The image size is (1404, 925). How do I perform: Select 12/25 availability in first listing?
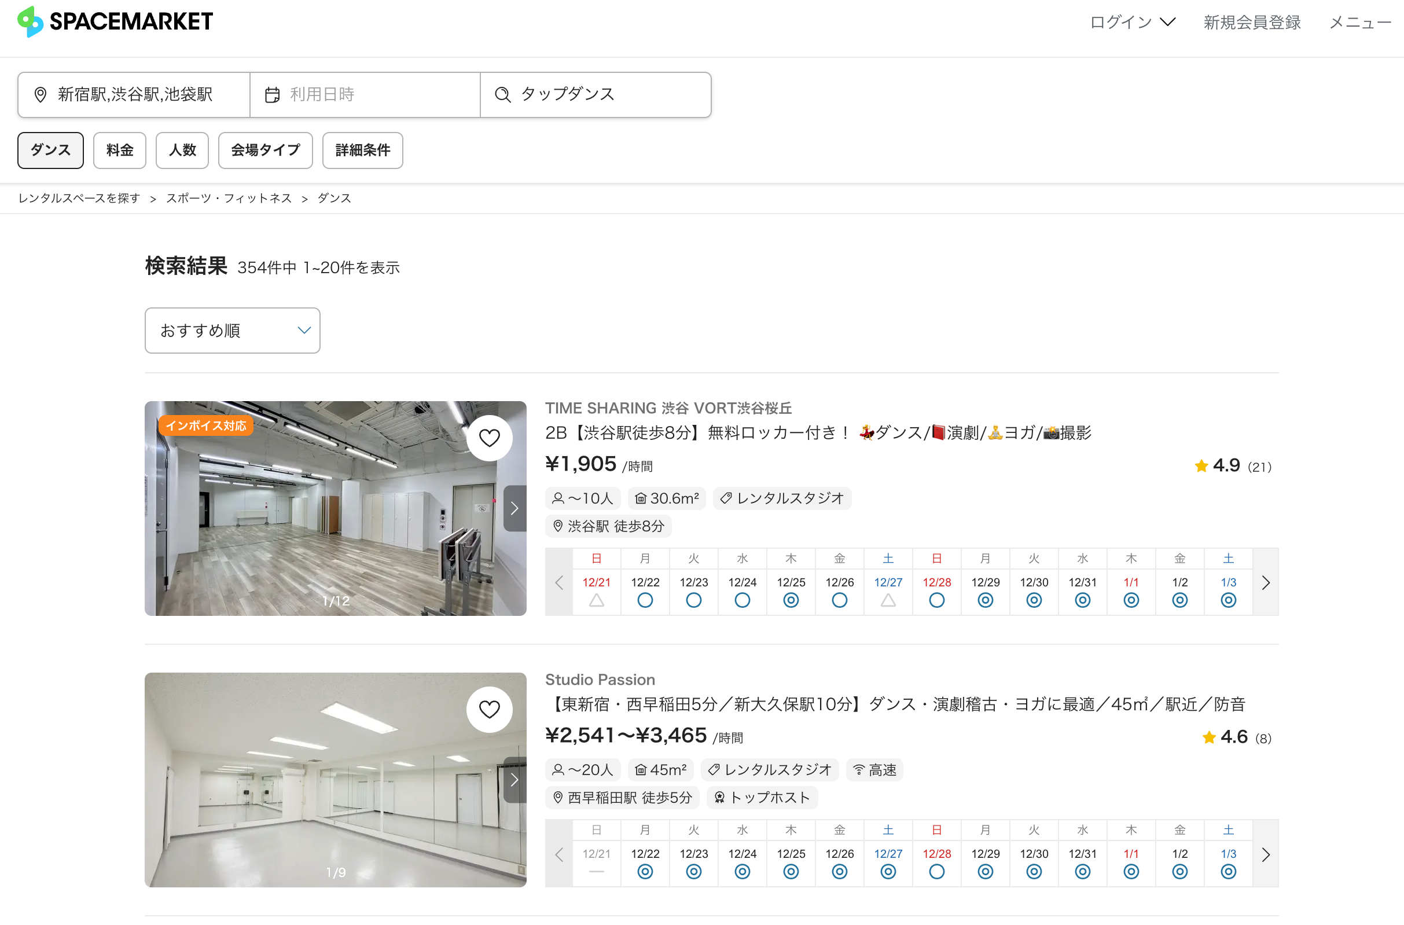(x=791, y=600)
